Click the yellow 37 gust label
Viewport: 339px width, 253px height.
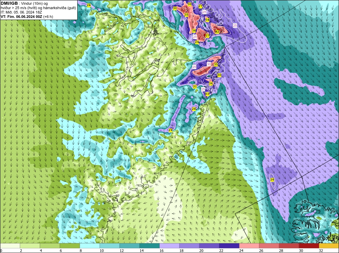tap(207, 36)
